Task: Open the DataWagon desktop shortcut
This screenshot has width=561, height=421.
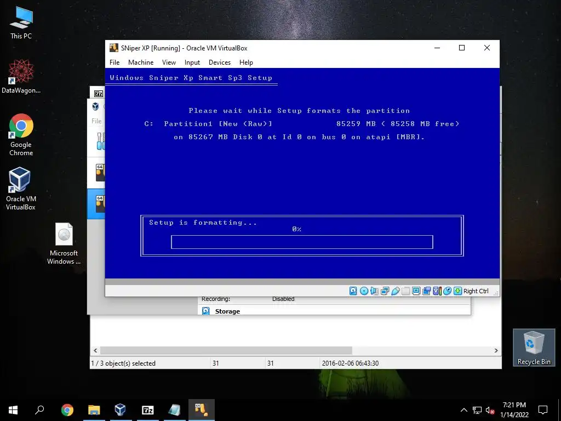Action: (x=21, y=77)
